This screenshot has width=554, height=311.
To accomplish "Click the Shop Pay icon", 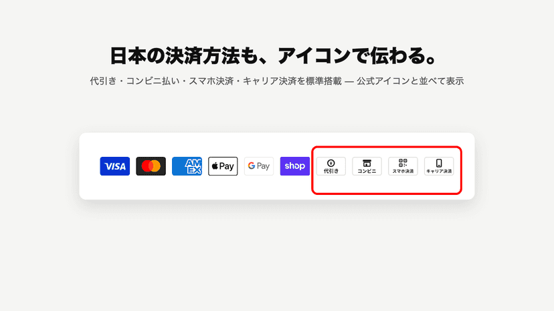I will coord(295,166).
